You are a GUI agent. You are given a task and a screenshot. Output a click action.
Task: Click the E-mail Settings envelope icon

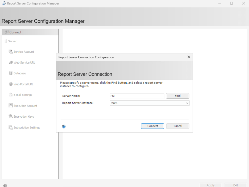click(x=11, y=95)
